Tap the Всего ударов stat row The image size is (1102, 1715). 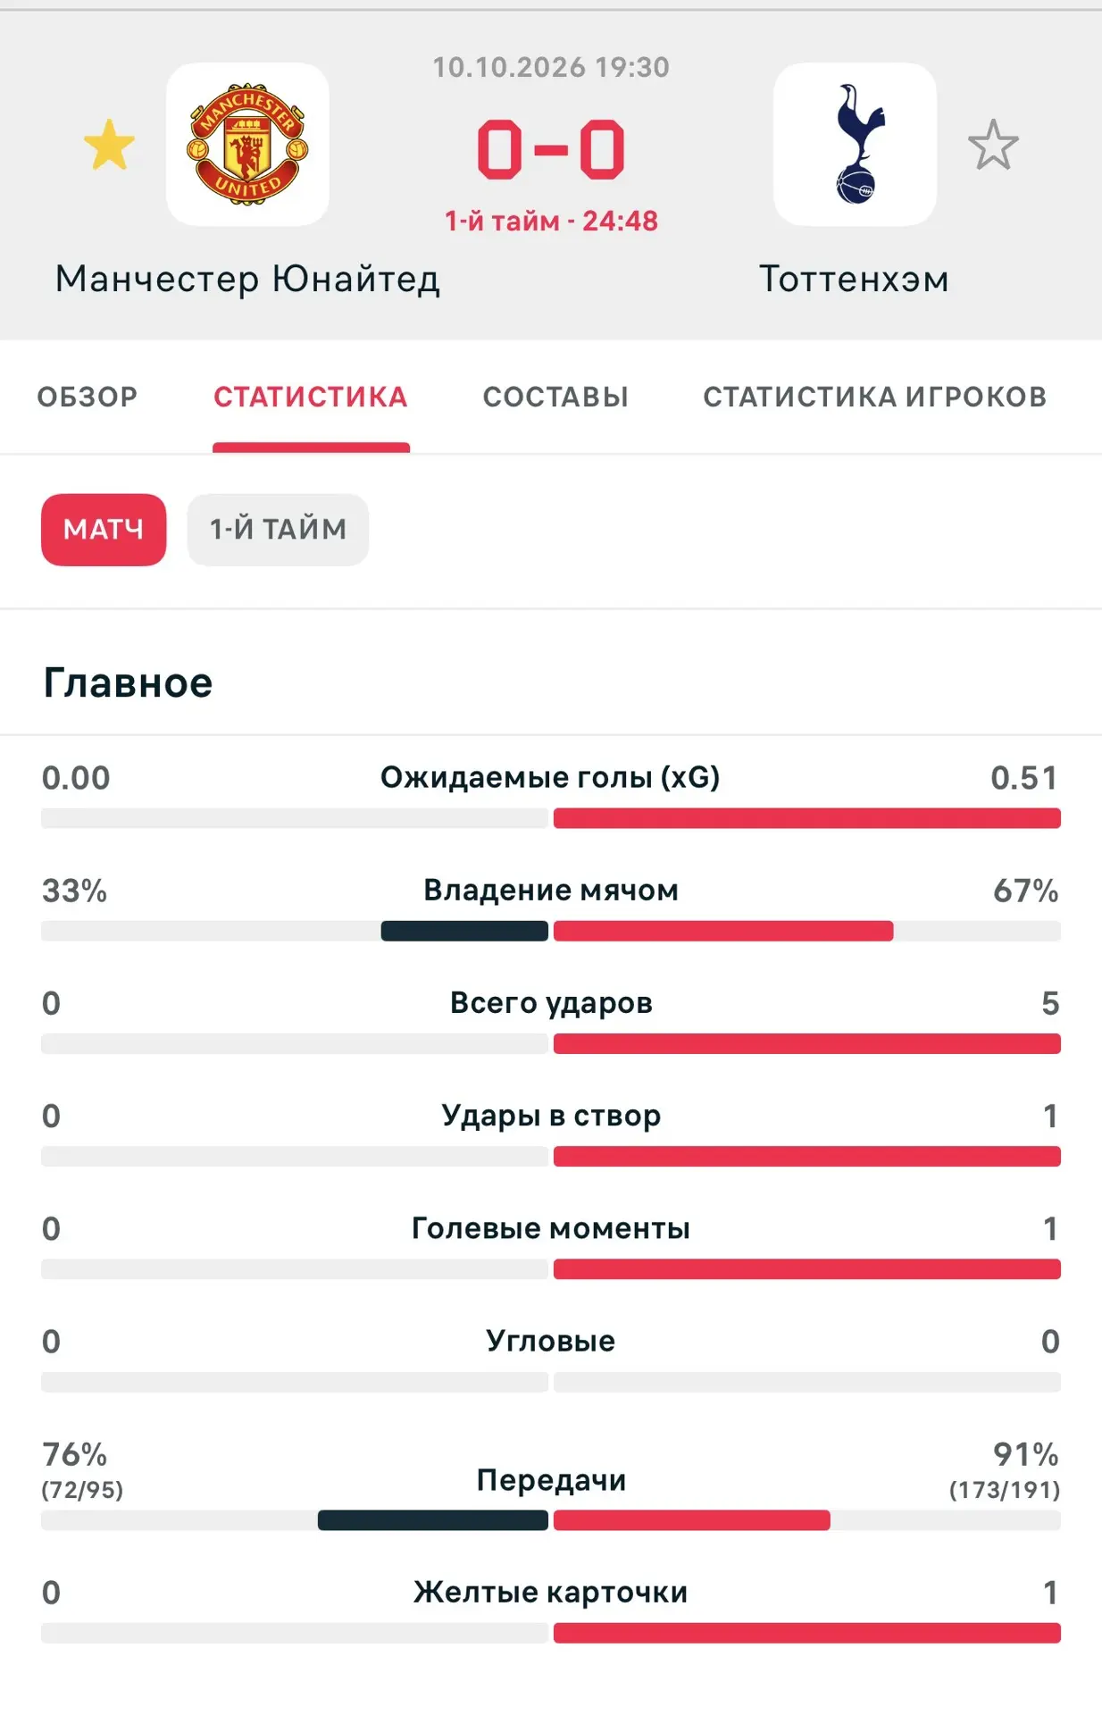pos(551,1020)
